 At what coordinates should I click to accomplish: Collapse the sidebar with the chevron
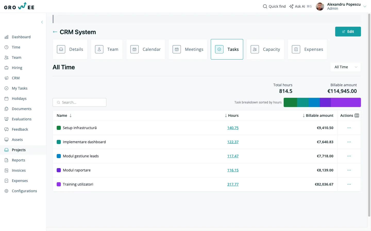pyautogui.click(x=42, y=22)
